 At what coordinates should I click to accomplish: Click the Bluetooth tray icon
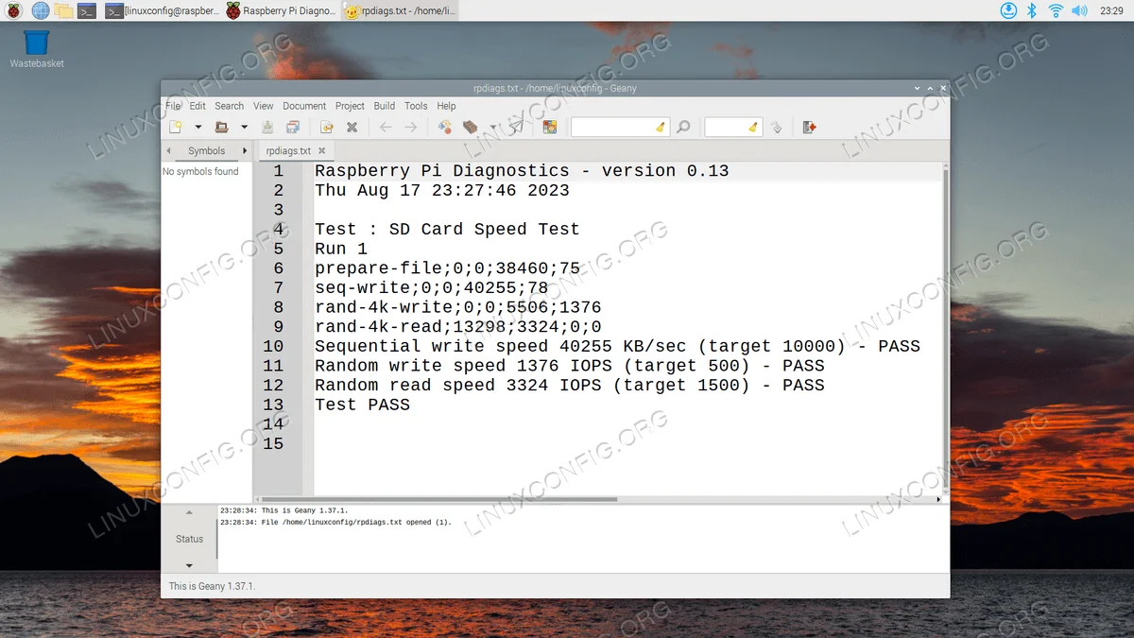1032,10
